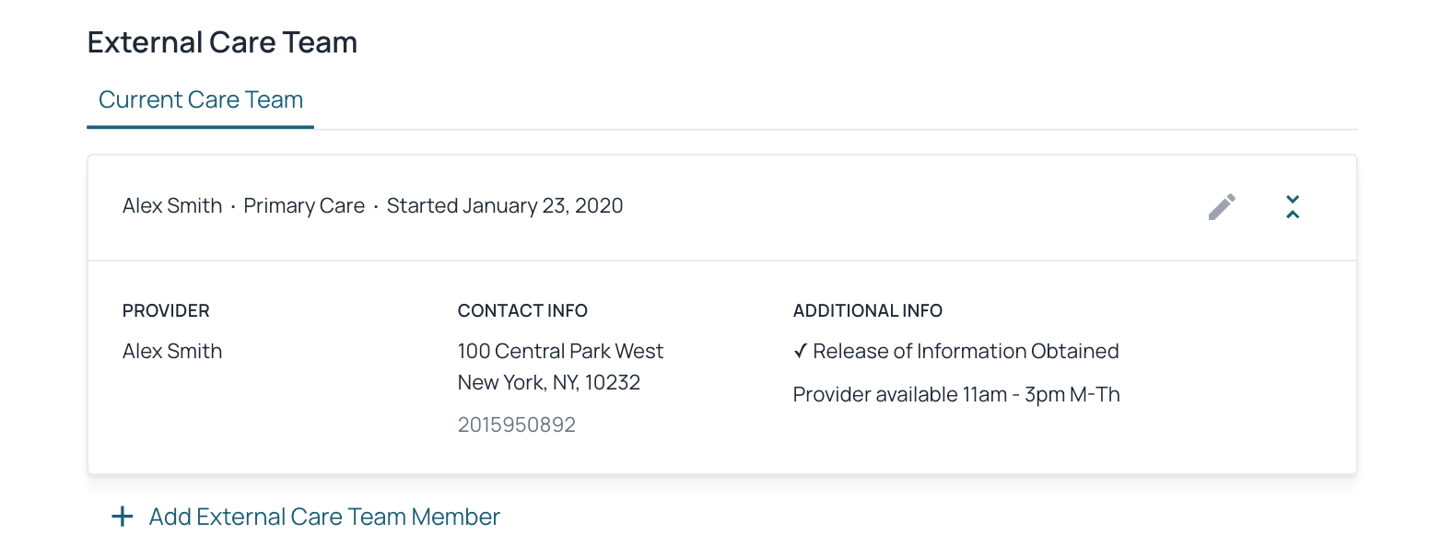
Task: Click the Started January 23, 2020 date text
Action: 505,205
